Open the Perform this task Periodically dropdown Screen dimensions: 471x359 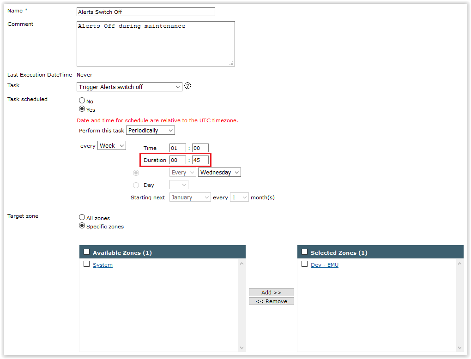point(151,131)
